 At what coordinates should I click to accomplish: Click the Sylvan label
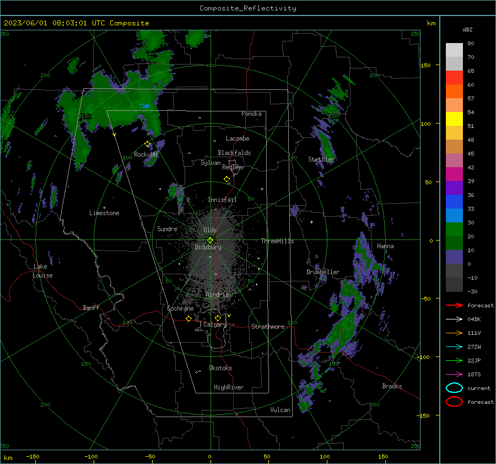click(211, 163)
